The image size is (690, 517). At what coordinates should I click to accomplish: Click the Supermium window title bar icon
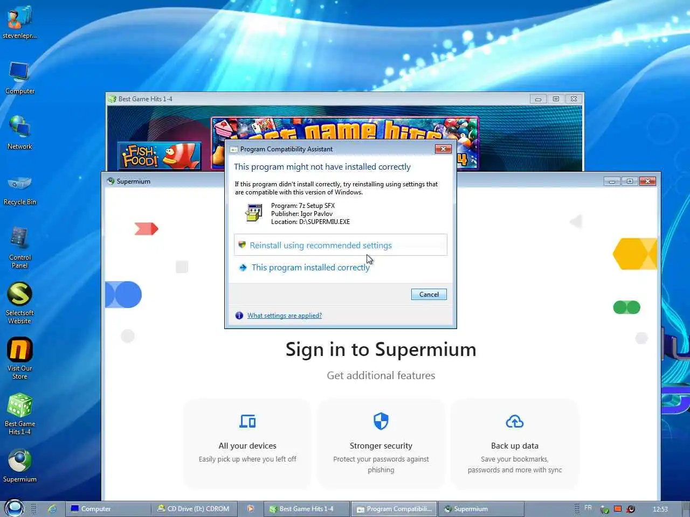111,181
